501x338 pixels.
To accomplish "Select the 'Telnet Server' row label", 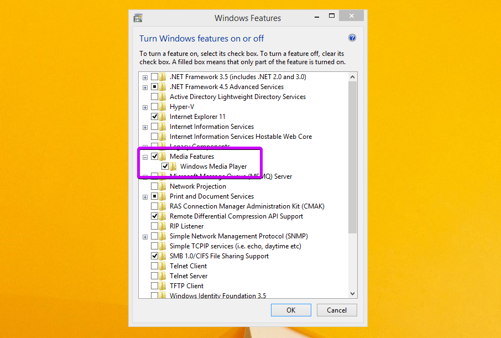I will click(x=189, y=276).
